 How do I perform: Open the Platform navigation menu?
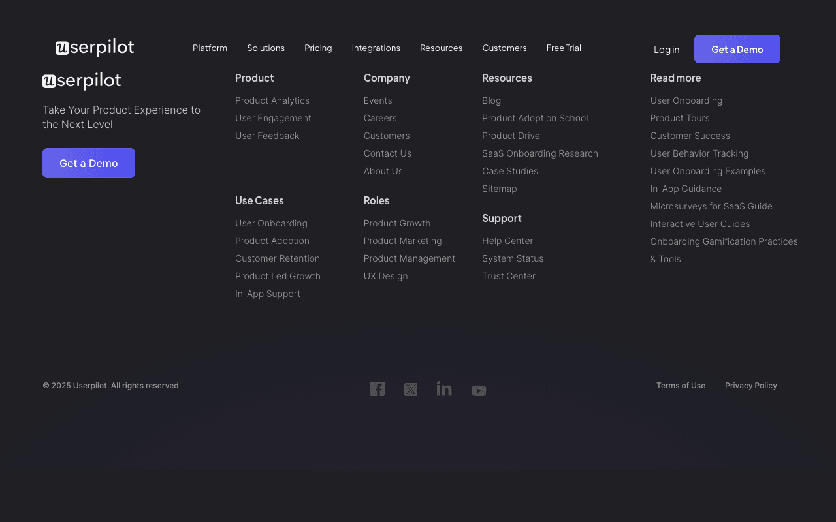coord(210,48)
